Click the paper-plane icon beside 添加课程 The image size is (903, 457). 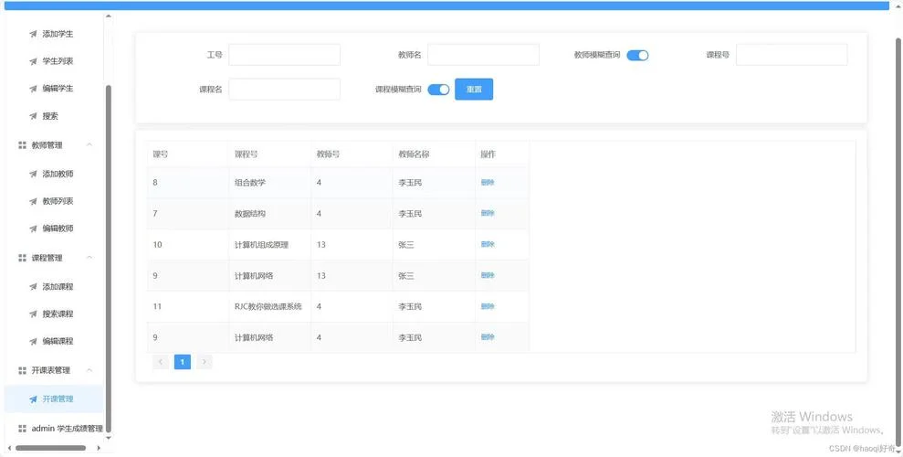pos(34,286)
